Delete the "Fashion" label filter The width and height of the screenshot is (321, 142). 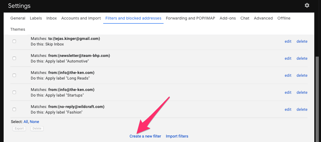click(302, 109)
